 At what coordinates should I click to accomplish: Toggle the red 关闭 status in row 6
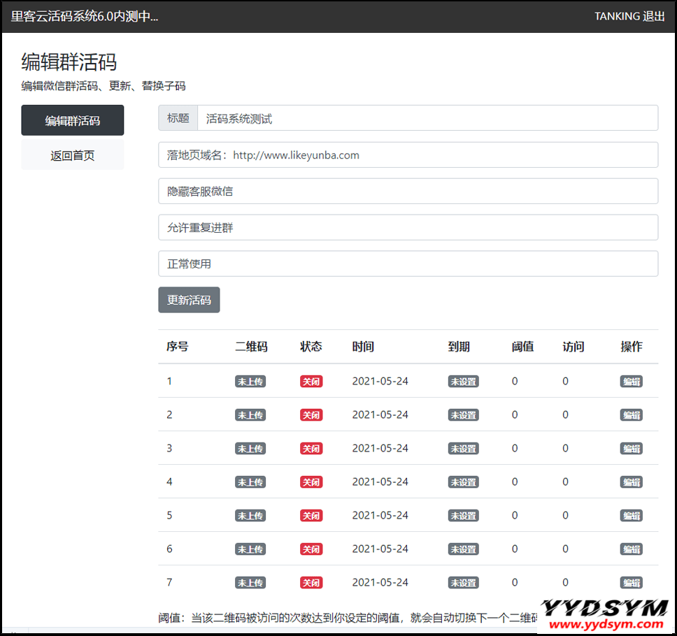click(x=311, y=549)
